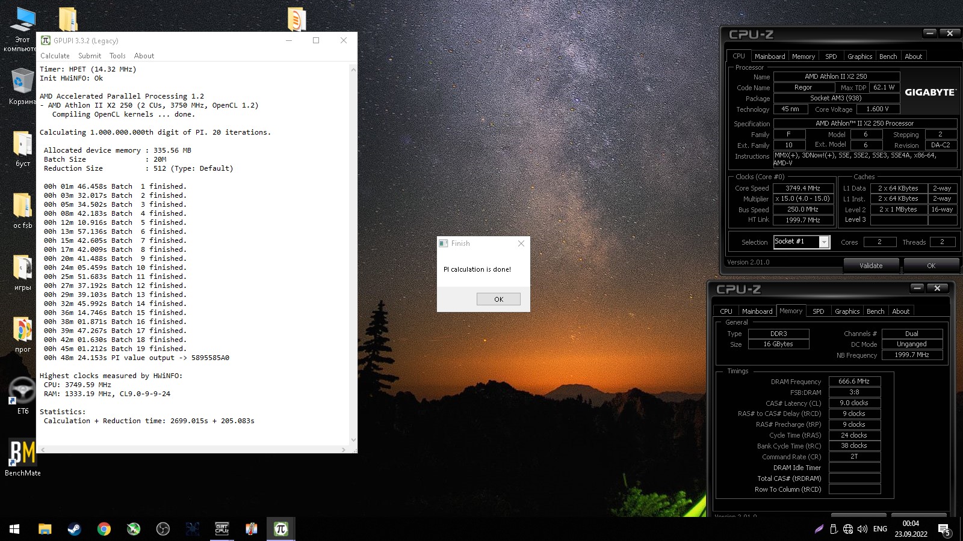Image resolution: width=963 pixels, height=541 pixels.
Task: Click the processor Name field AMD Athlon II X2 250
Action: (836, 76)
